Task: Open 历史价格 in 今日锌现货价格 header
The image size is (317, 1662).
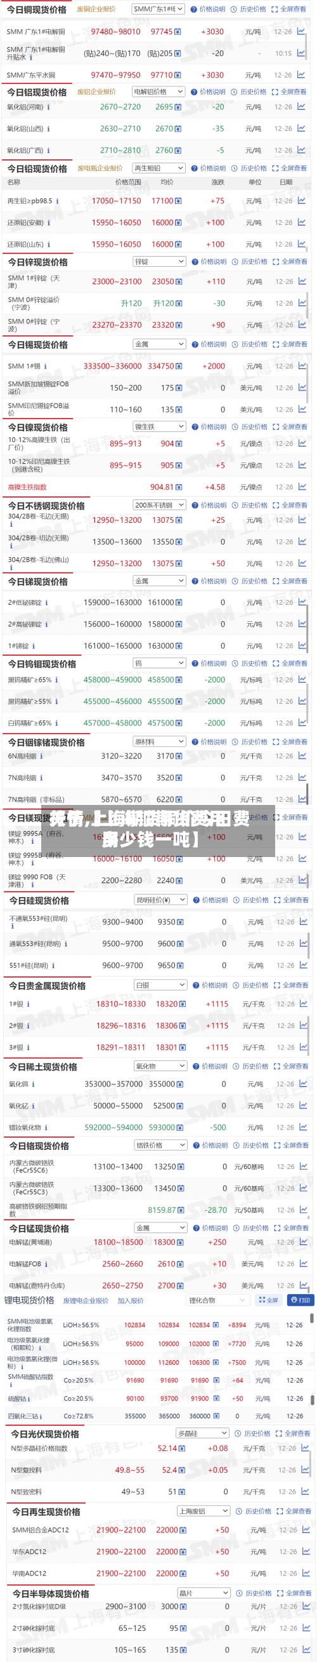Action: [250, 262]
